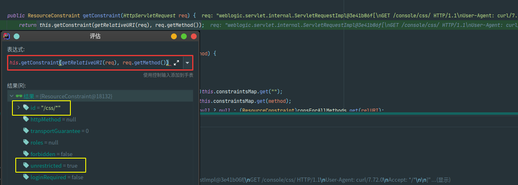
Task: Select the unrestricted = true row
Action: tap(54, 166)
